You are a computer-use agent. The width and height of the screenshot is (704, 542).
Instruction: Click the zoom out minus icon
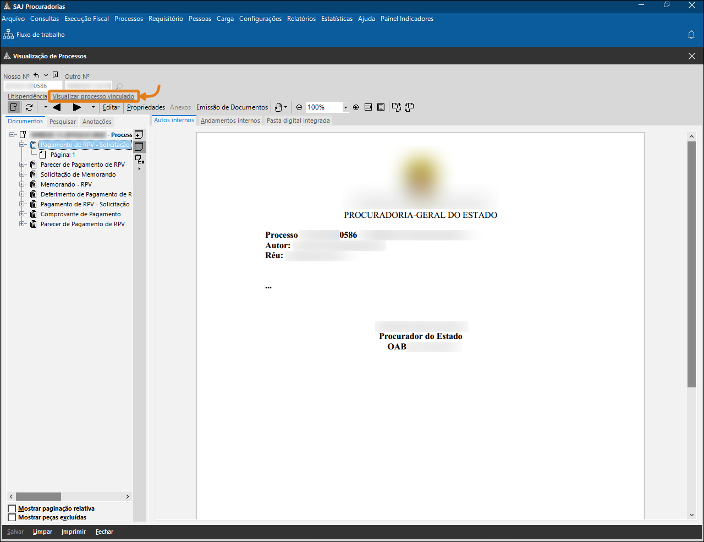299,107
